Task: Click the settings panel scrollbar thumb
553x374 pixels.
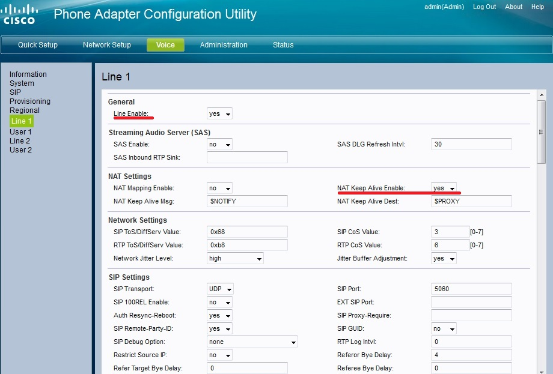Action: click(542, 132)
